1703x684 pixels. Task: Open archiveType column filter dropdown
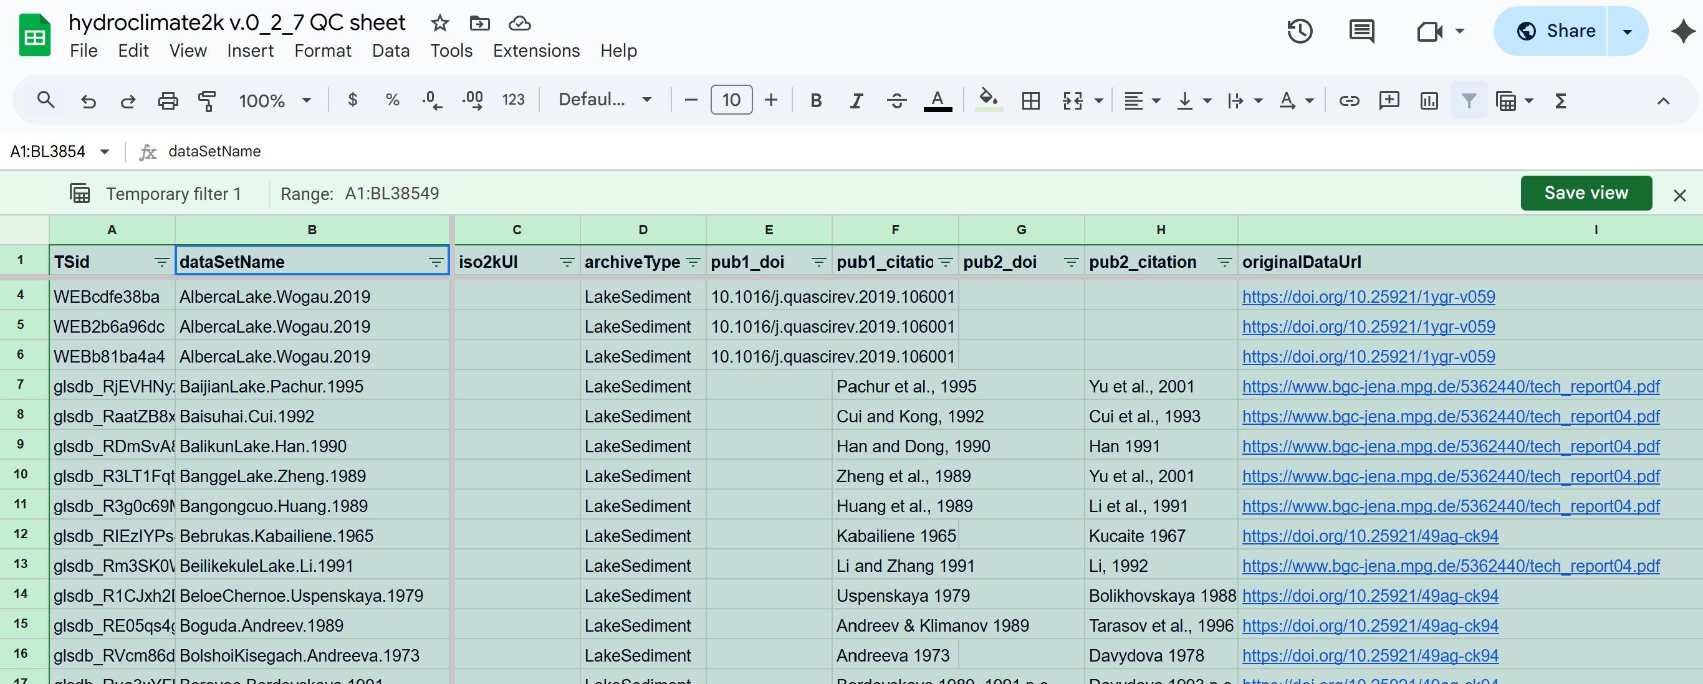point(693,262)
